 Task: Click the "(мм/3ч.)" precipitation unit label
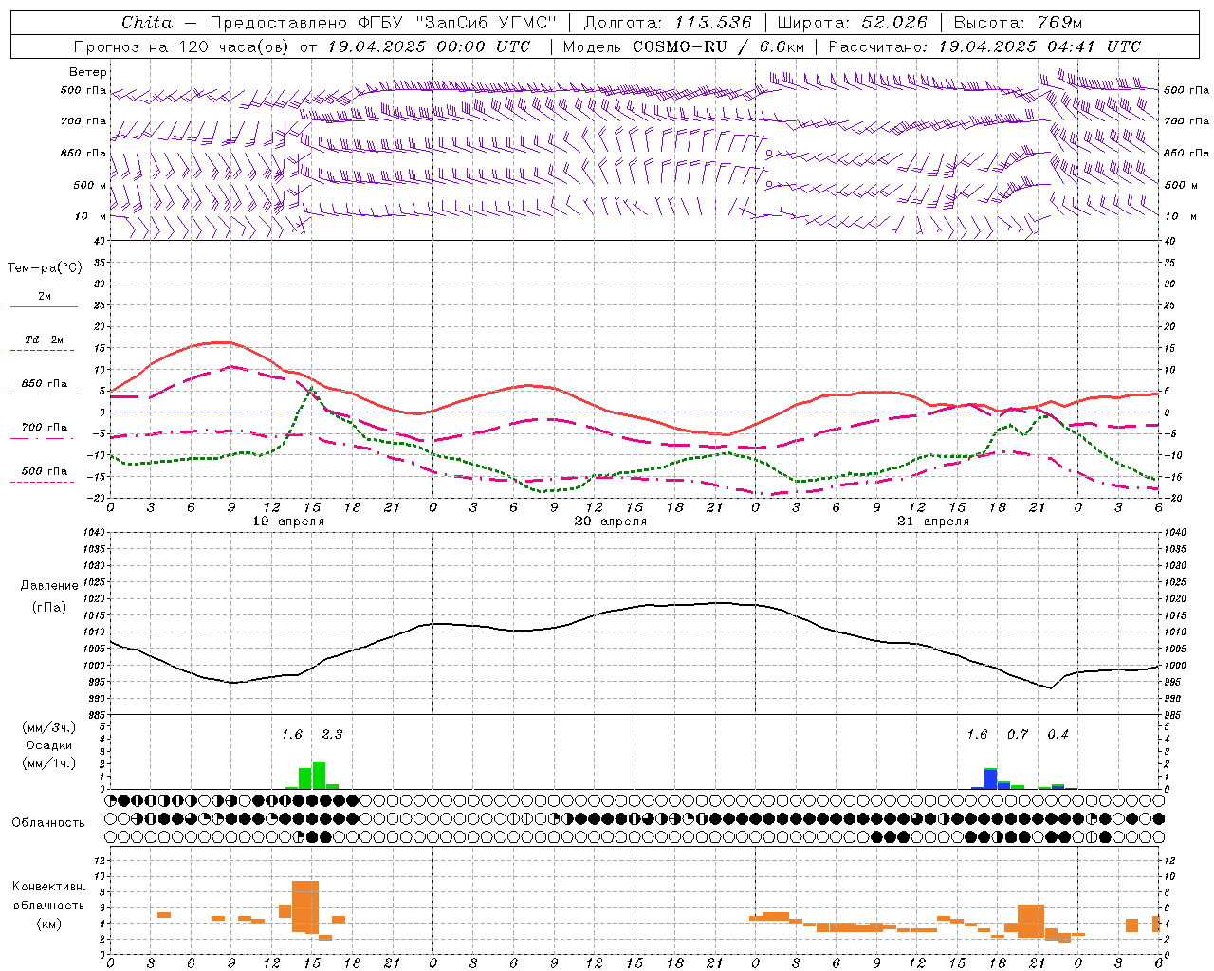(48, 727)
